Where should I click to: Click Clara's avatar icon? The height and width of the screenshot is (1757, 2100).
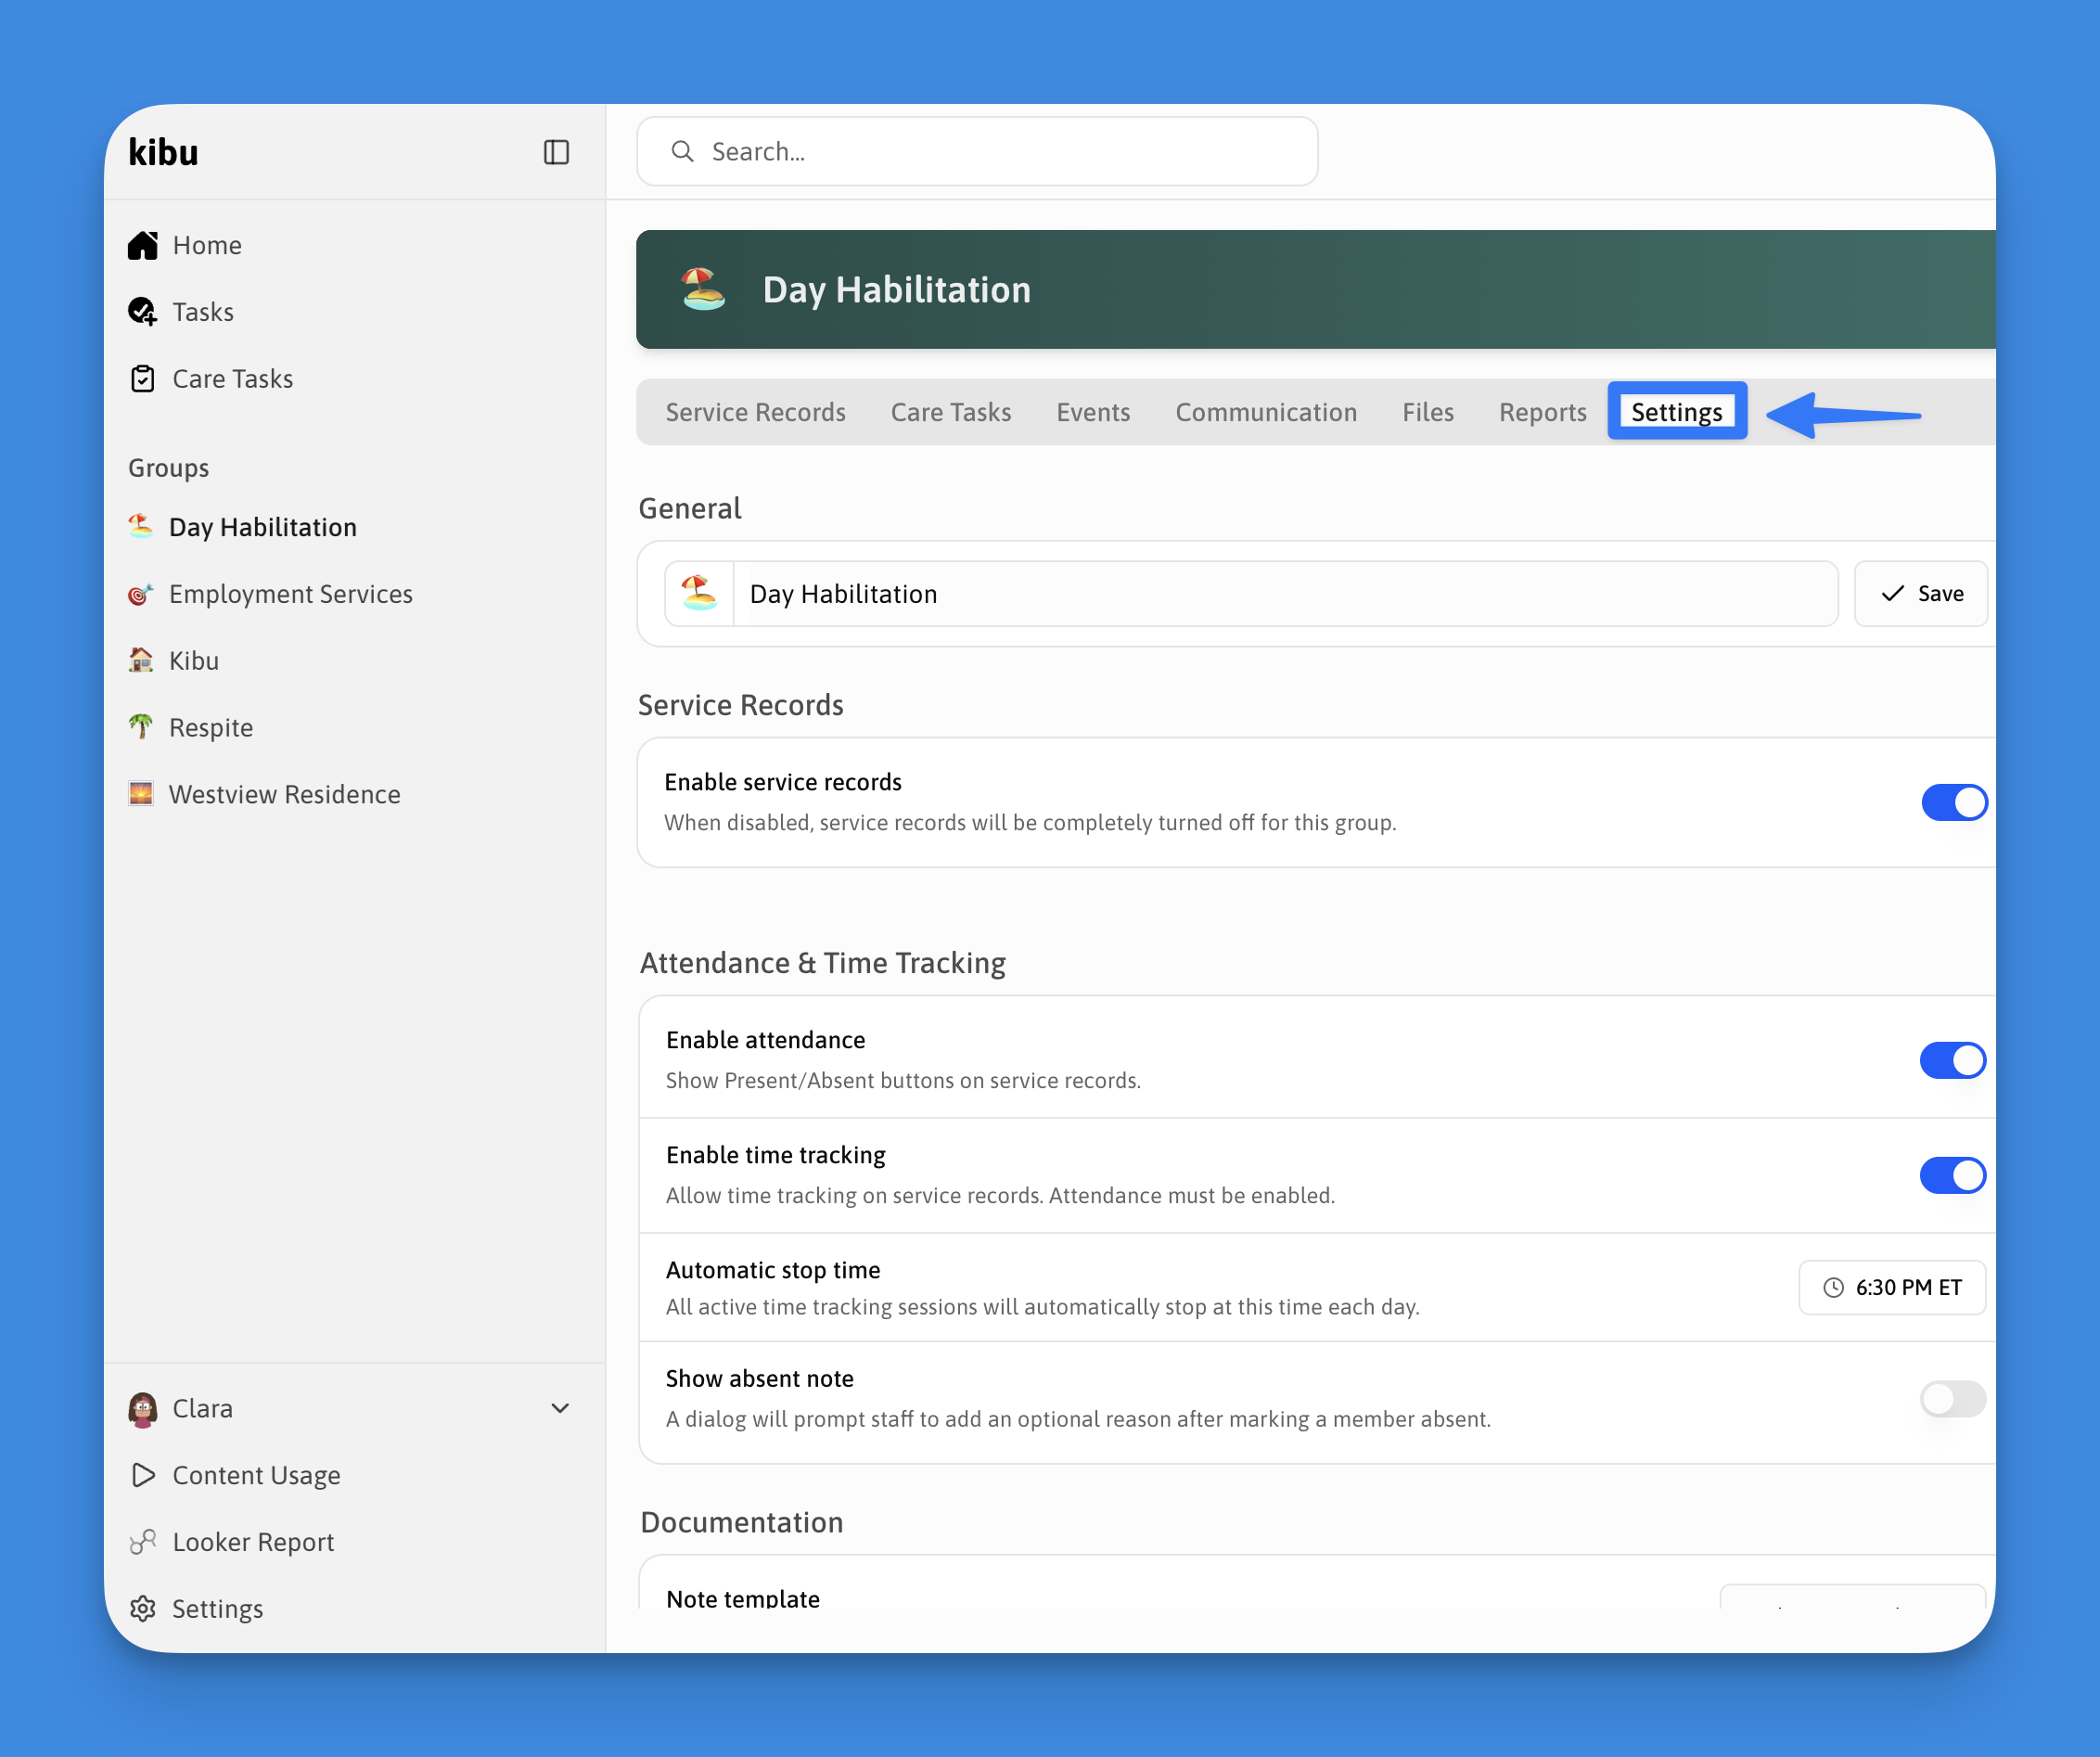[143, 1409]
